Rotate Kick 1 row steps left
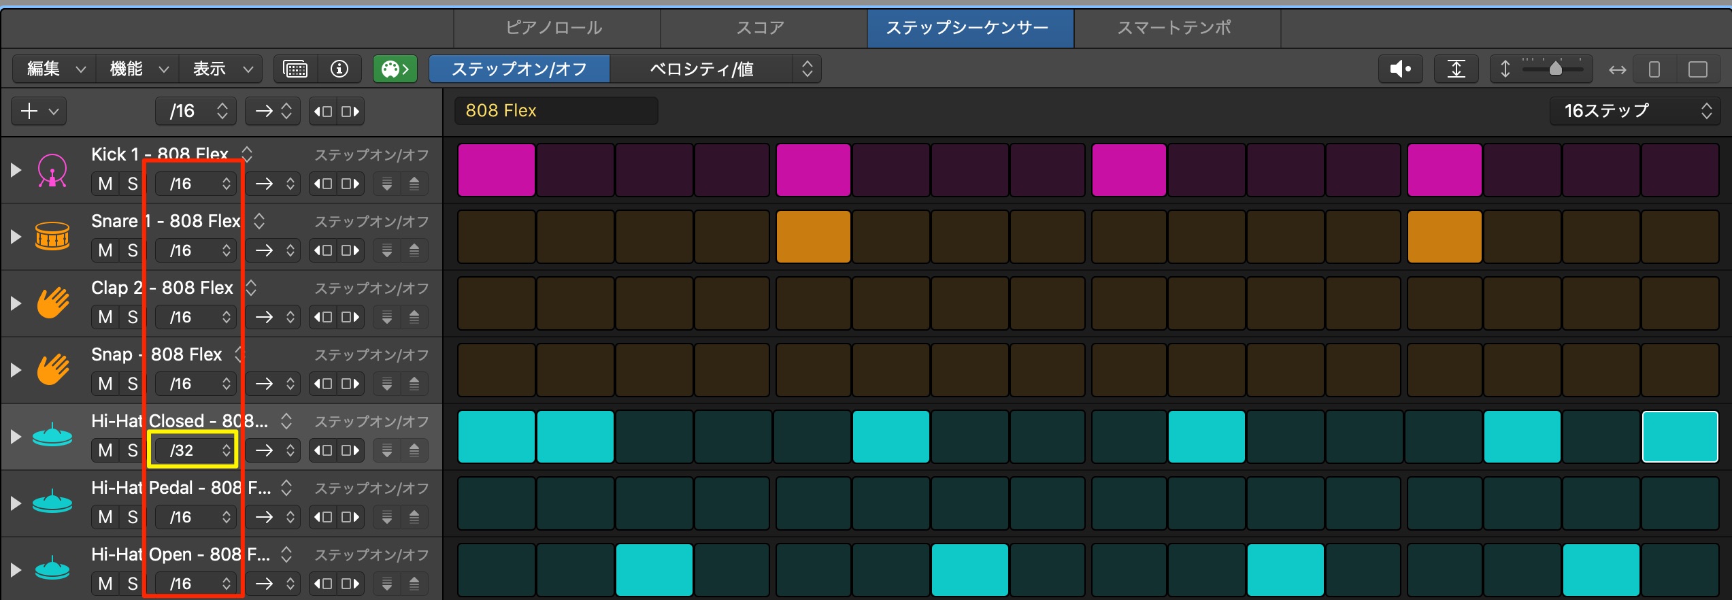Viewport: 1732px width, 600px height. click(323, 184)
